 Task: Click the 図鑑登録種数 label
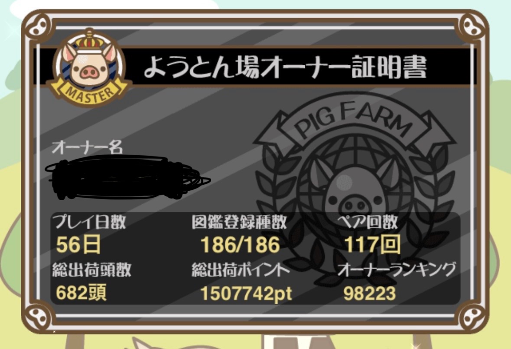[x=239, y=222]
